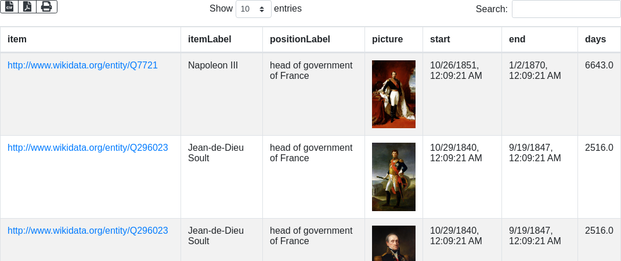This screenshot has height=261, width=621.
Task: Export the table as CSV
Action: coord(9,6)
